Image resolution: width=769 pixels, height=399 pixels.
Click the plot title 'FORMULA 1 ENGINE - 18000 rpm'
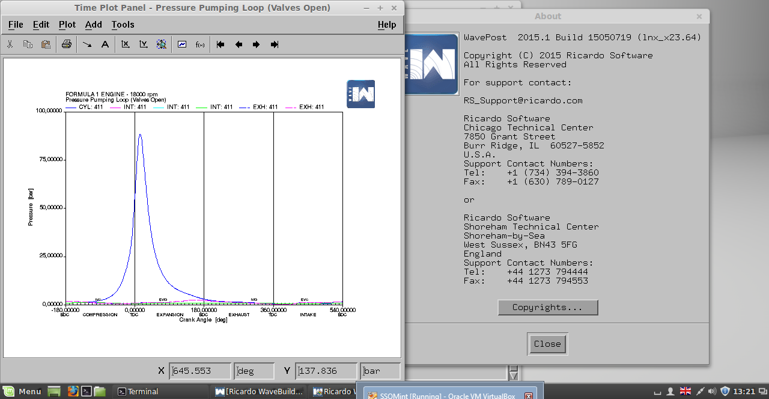click(x=112, y=95)
